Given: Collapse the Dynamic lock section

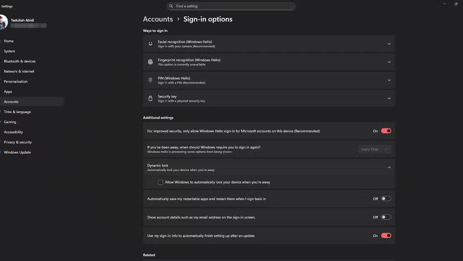Looking at the screenshot, I should [x=389, y=167].
